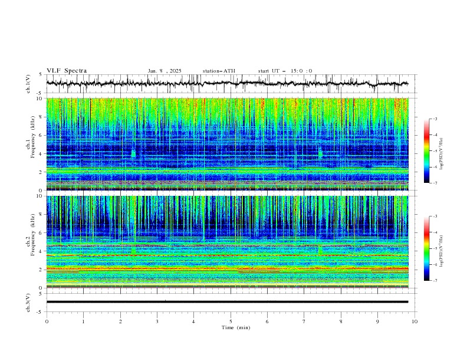The image size is (467, 361).
Task: Click the "-3" tick on ch.1 colorbar
Action: pyautogui.click(x=435, y=119)
